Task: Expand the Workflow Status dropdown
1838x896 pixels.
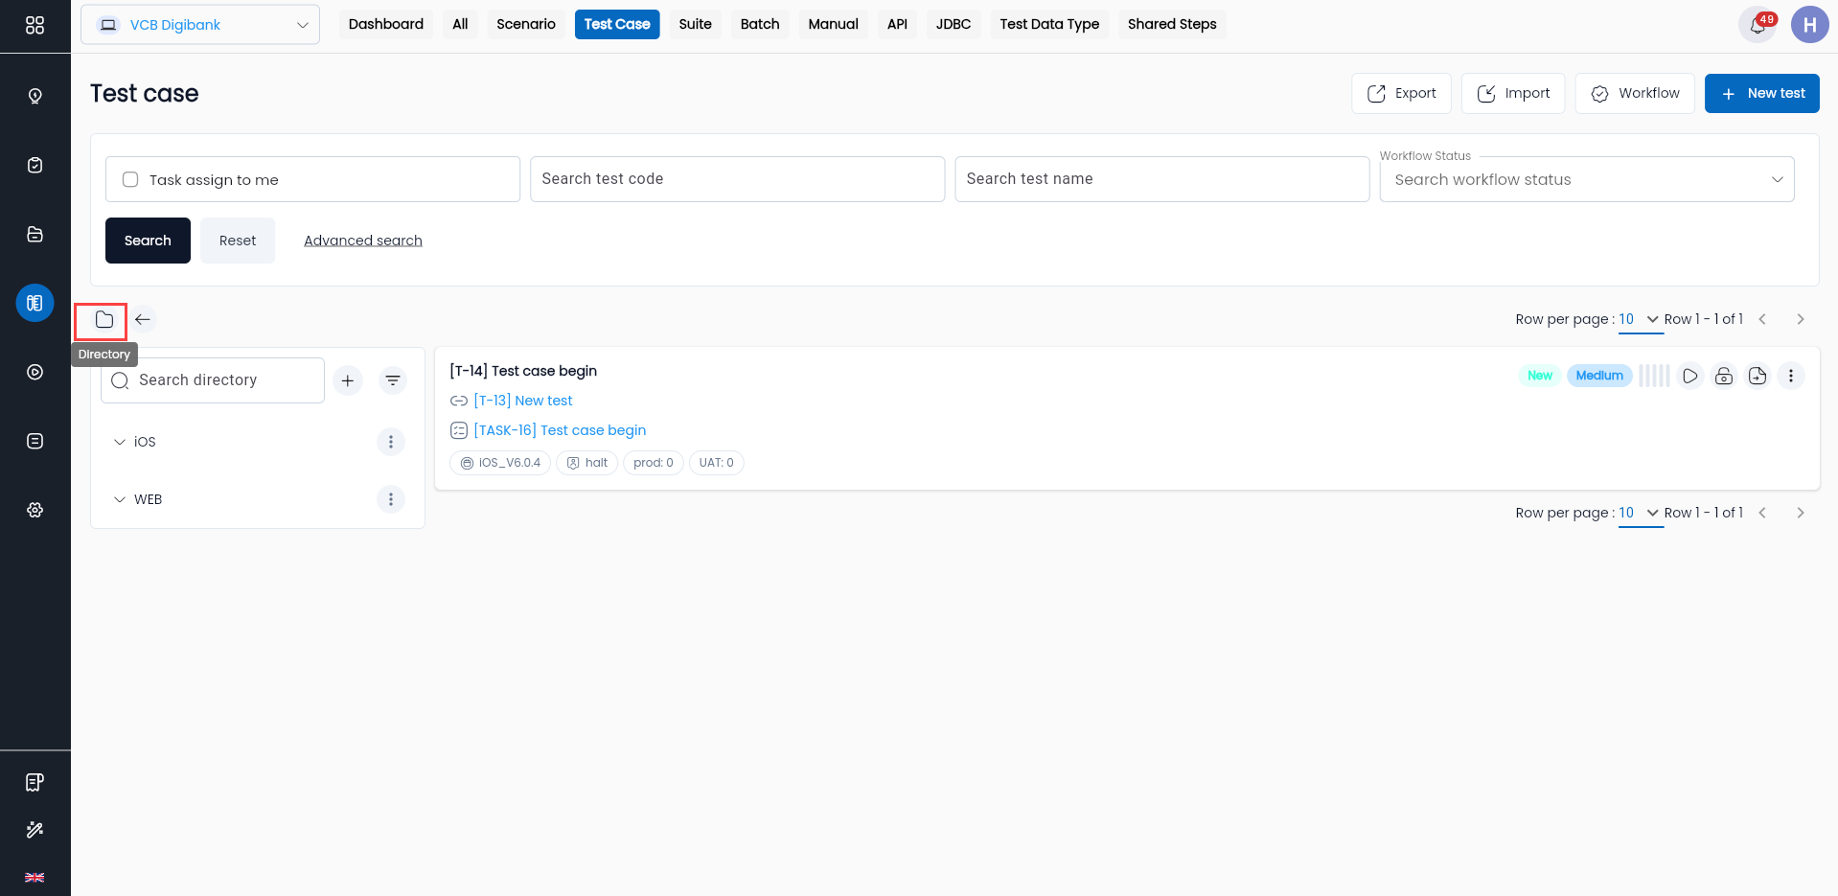Action: (1587, 179)
